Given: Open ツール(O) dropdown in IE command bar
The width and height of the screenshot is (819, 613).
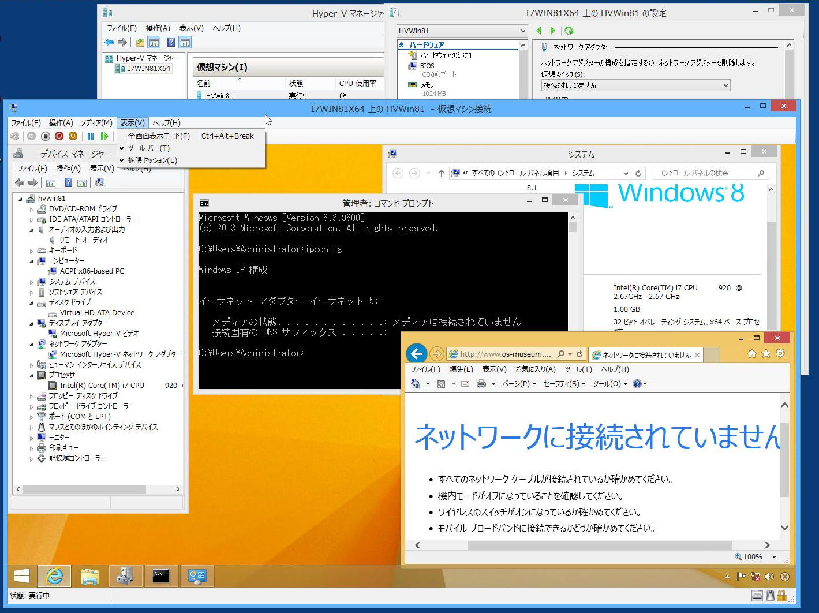Looking at the screenshot, I should point(610,384).
